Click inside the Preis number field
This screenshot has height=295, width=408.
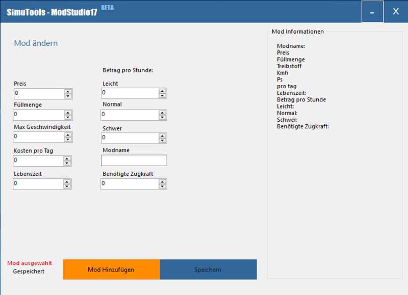38,94
